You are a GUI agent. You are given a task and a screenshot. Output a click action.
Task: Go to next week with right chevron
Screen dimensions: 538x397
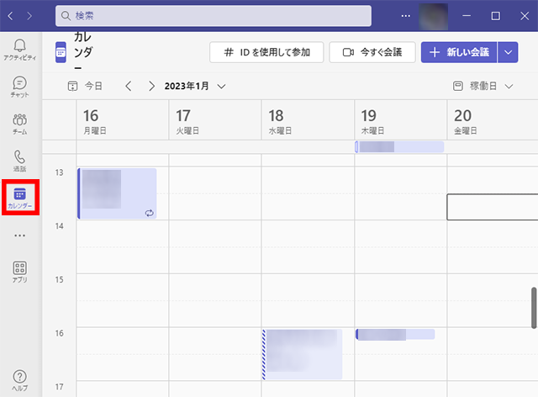[151, 86]
